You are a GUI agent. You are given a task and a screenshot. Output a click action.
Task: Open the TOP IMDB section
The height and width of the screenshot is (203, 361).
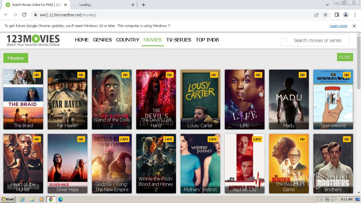click(x=207, y=40)
